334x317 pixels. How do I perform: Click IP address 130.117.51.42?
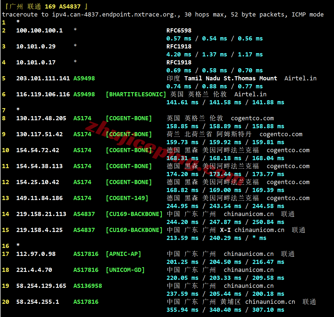[x=39, y=134]
